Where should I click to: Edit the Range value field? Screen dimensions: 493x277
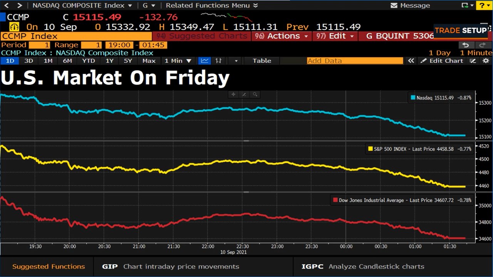pyautogui.click(x=92, y=45)
